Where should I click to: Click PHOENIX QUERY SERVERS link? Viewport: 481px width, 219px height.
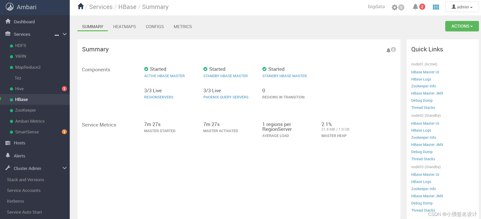[x=226, y=97]
